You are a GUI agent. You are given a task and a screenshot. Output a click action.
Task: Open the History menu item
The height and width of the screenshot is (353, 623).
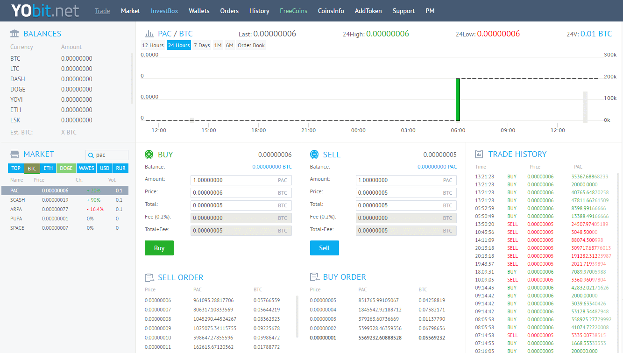coord(259,11)
